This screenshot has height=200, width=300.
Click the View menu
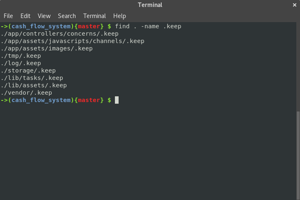coord(44,16)
